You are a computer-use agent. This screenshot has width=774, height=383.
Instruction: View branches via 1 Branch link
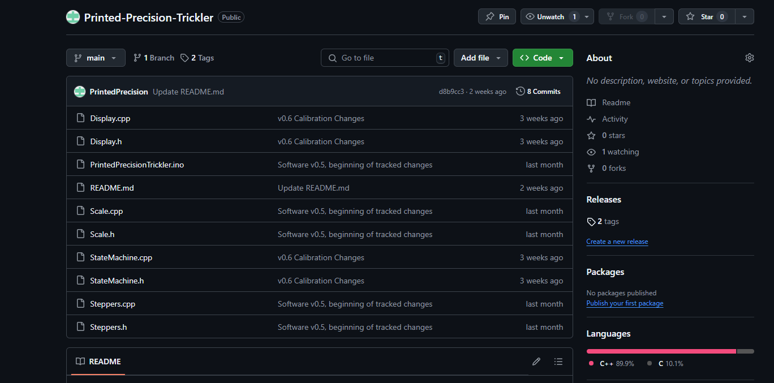(x=154, y=58)
